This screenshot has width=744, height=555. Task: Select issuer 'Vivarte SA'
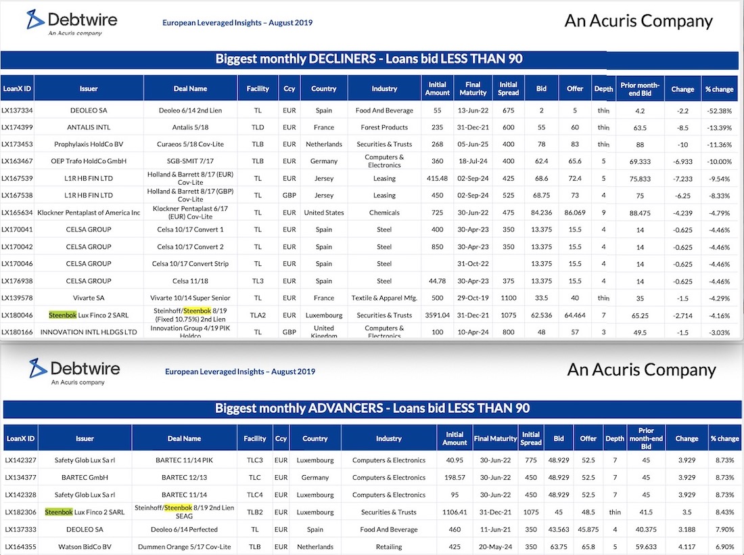pos(89,298)
